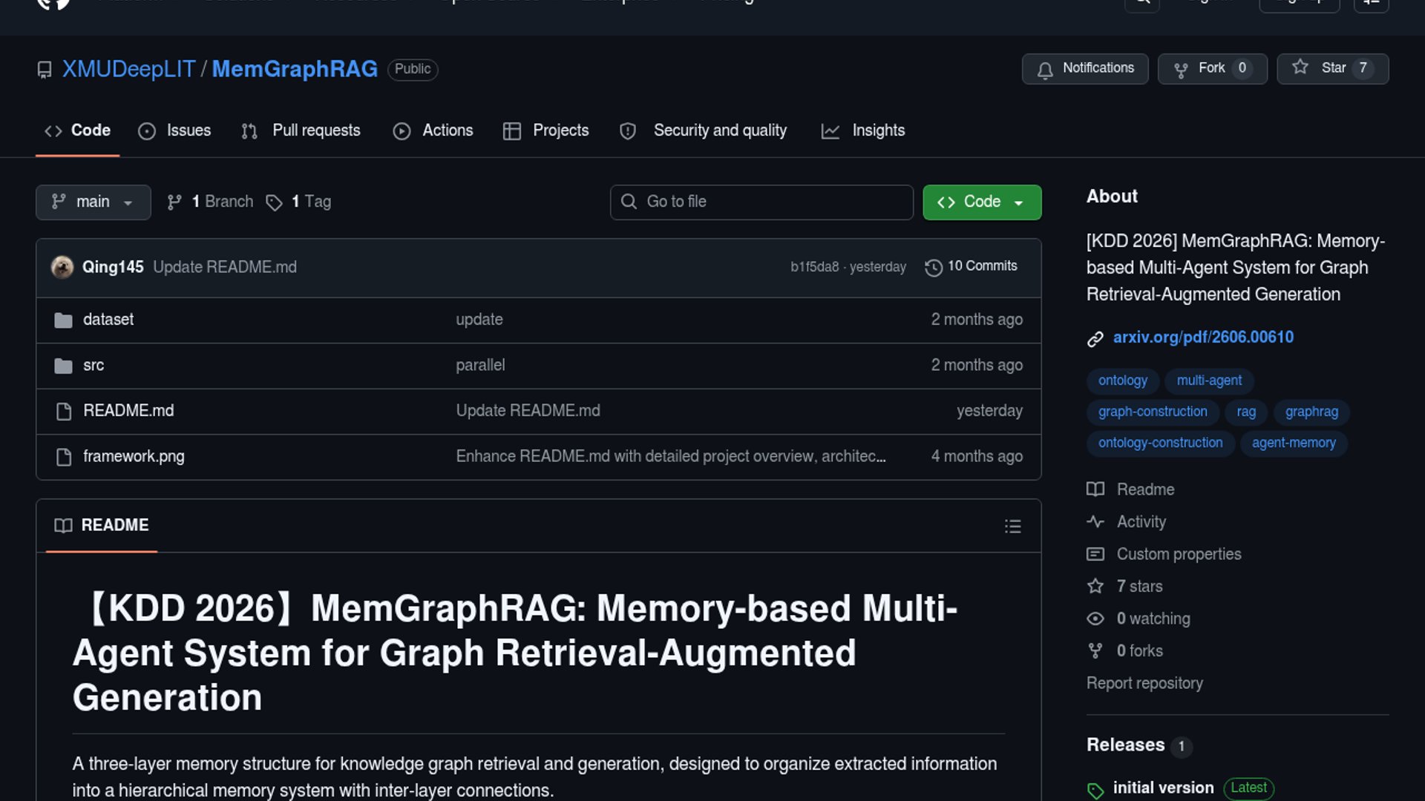Click the Actions play icon
Screen dimensions: 1425x801
click(x=402, y=131)
